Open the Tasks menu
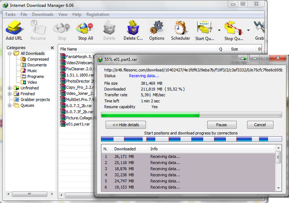The width and height of the screenshot is (289, 203). pos(10,14)
